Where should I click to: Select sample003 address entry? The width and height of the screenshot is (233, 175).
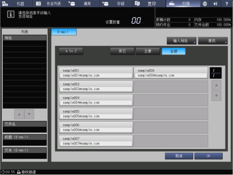click(x=96, y=87)
